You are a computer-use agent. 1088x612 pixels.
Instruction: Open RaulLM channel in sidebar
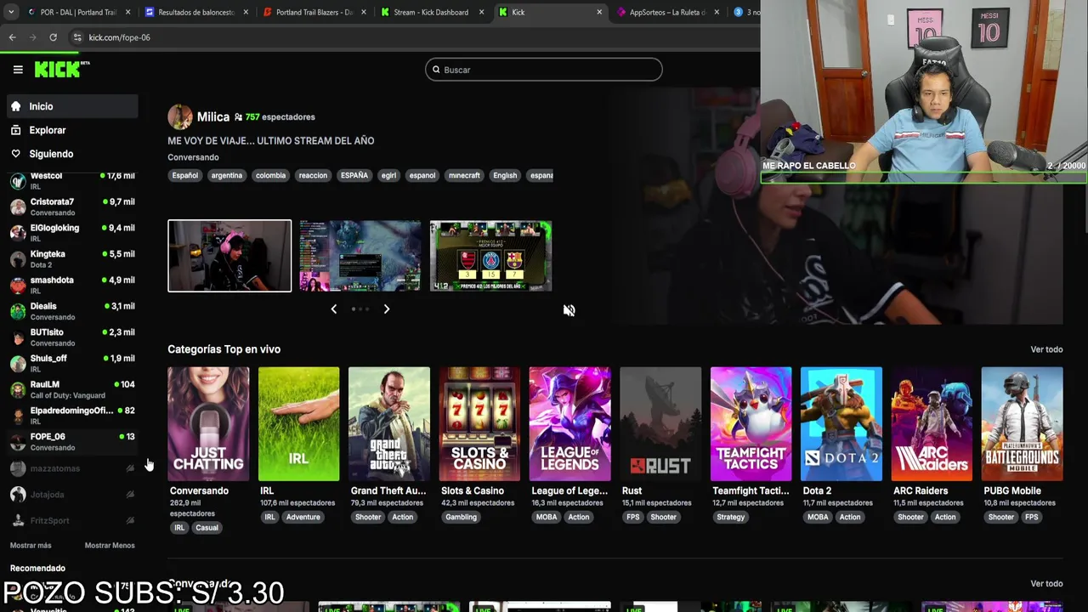[x=72, y=389]
